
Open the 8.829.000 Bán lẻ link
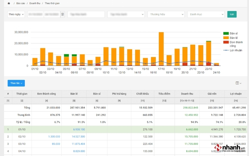[79, 151]
